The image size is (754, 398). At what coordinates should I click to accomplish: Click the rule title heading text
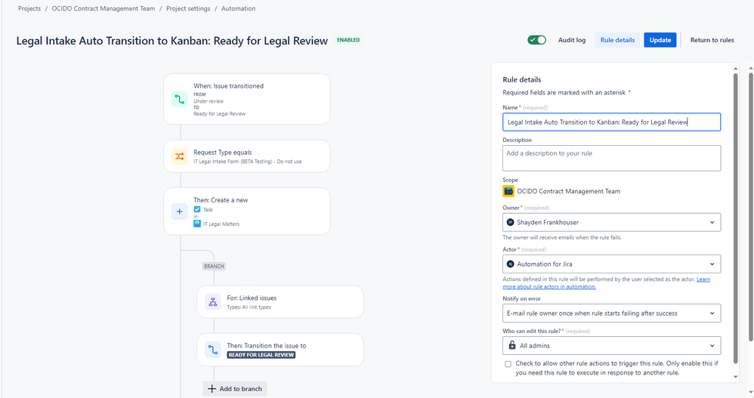click(x=172, y=41)
